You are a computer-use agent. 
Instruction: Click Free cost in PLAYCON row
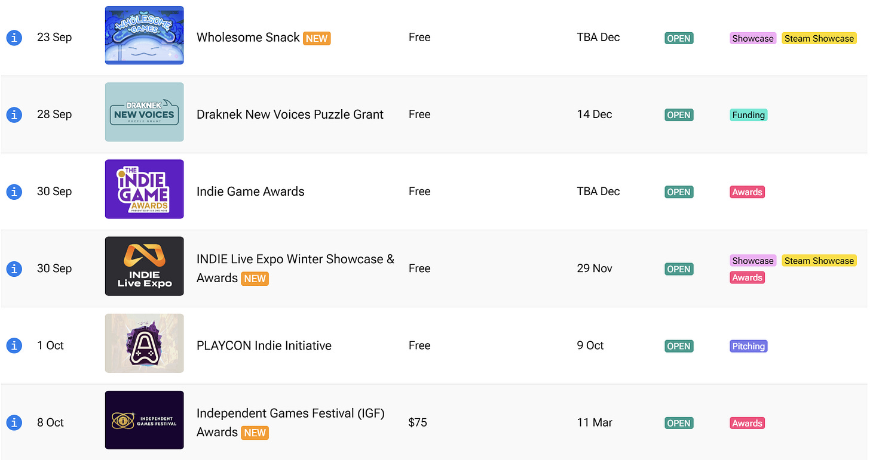419,345
